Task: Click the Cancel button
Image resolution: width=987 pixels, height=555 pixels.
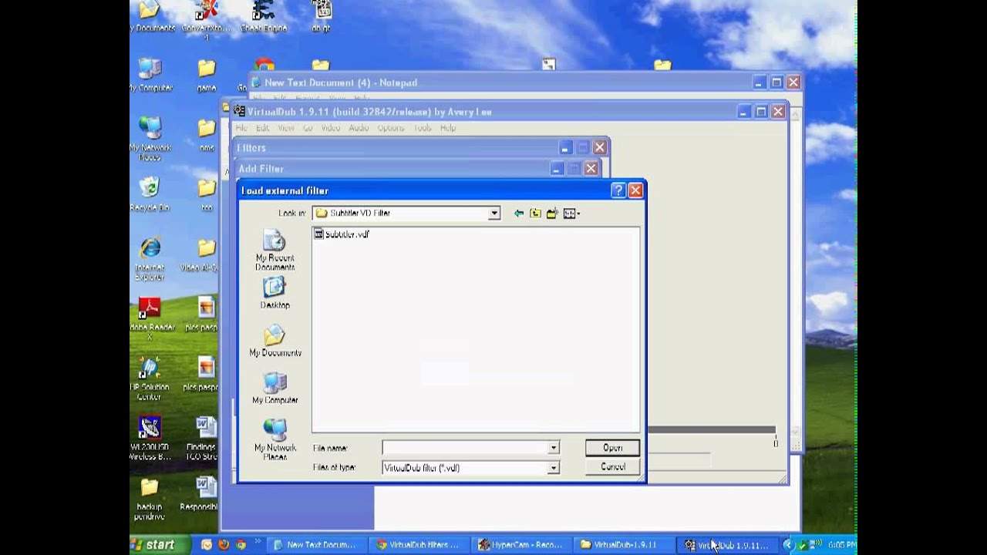Action: pos(612,467)
